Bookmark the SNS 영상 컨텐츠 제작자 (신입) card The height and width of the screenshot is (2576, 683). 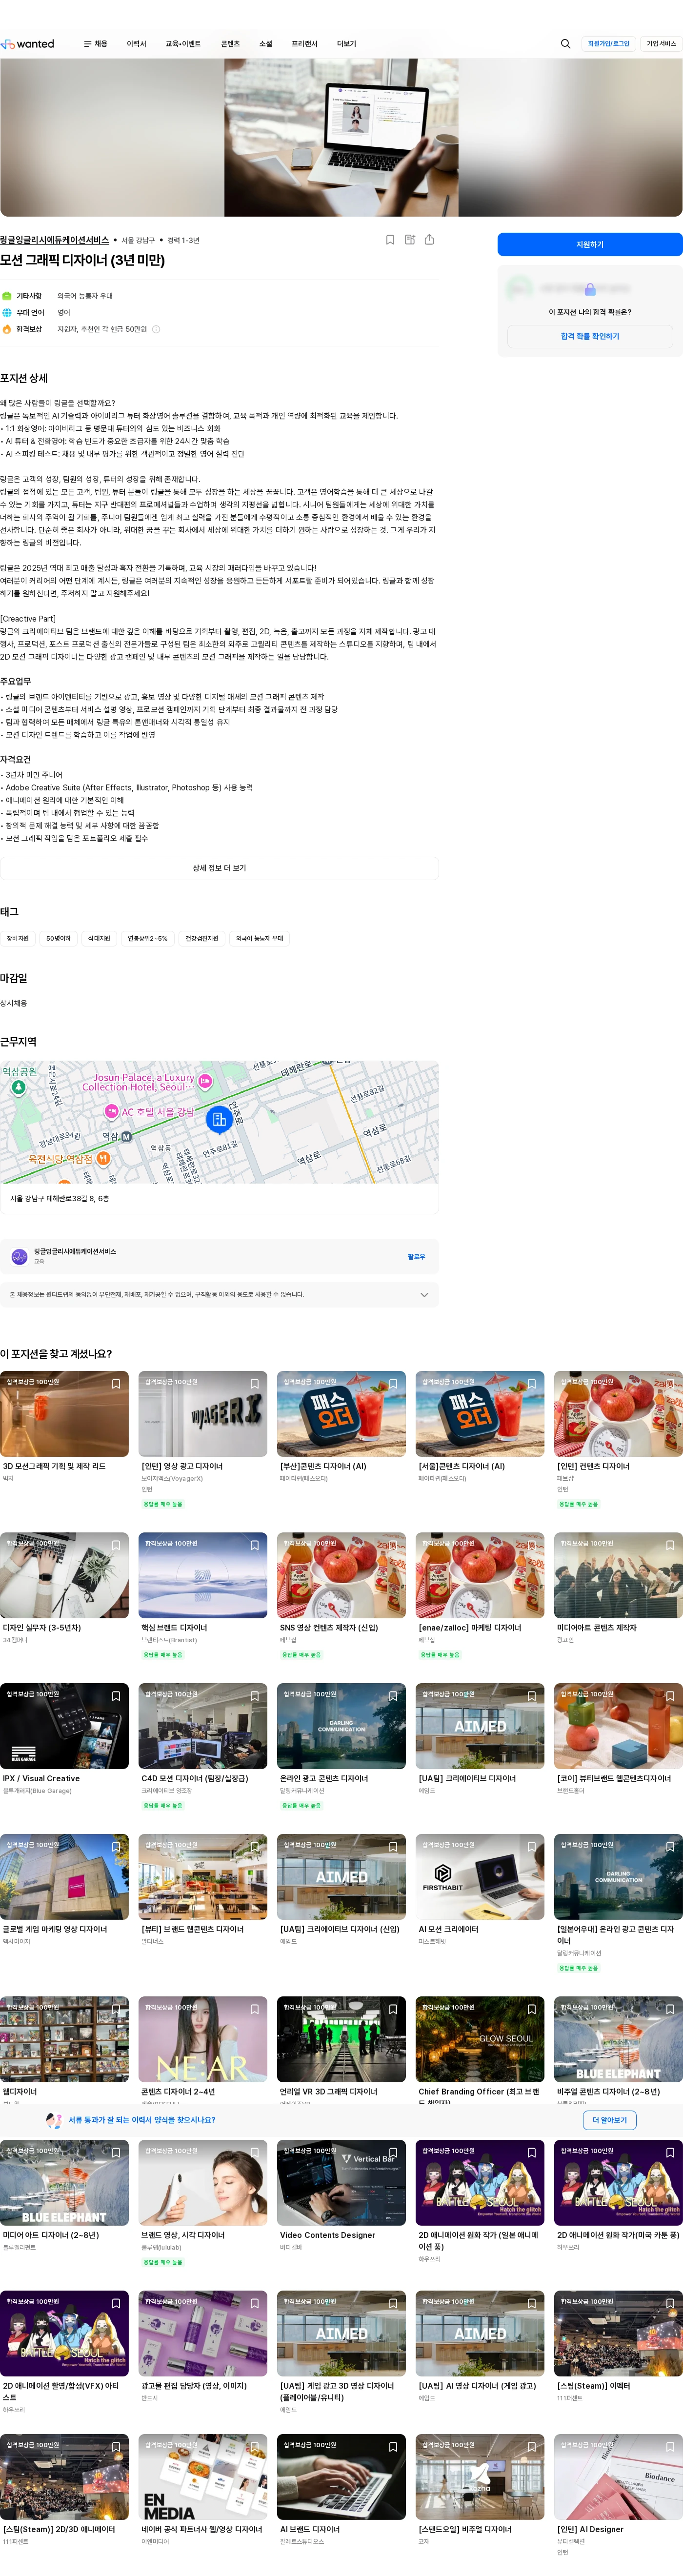pos(393,1545)
